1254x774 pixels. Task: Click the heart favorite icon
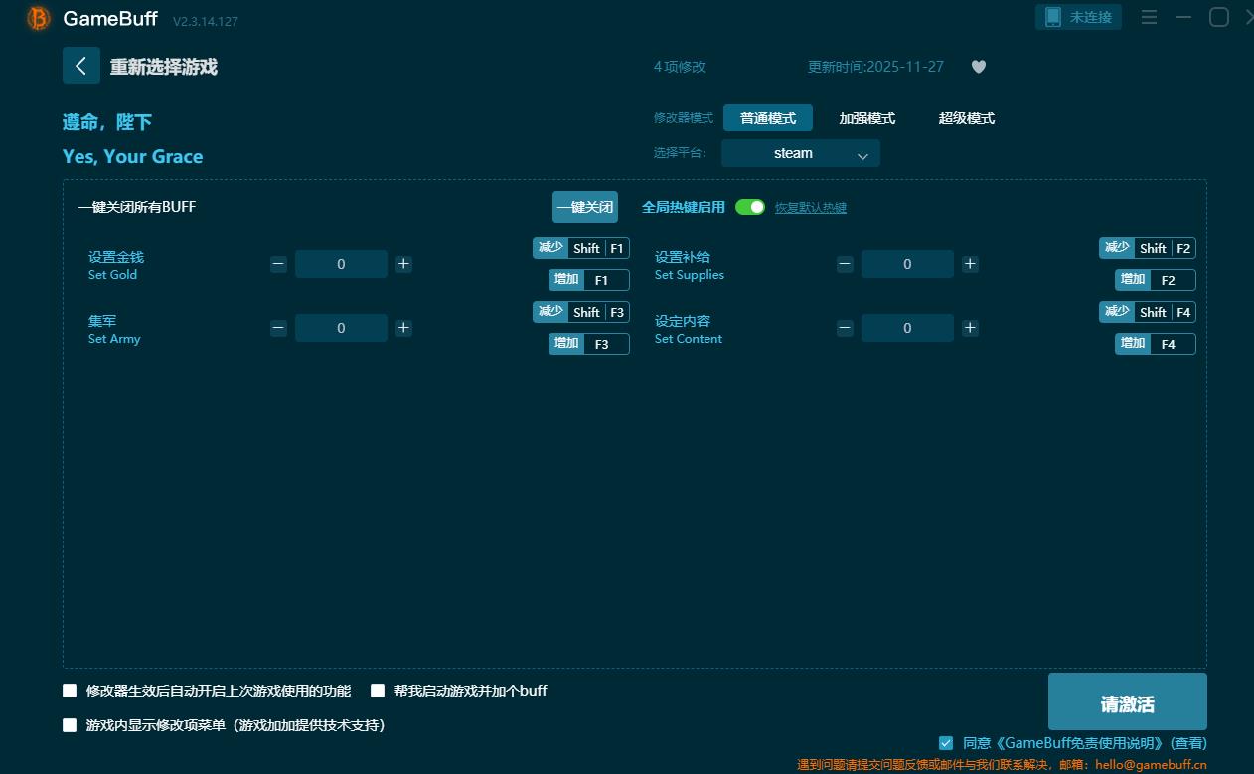pos(978,67)
